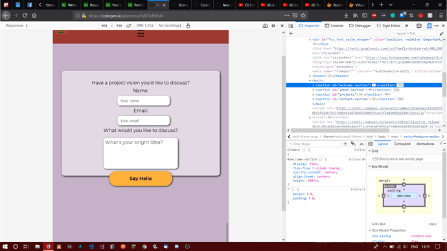Toggle flex badge on about-section node

pos(396,90)
